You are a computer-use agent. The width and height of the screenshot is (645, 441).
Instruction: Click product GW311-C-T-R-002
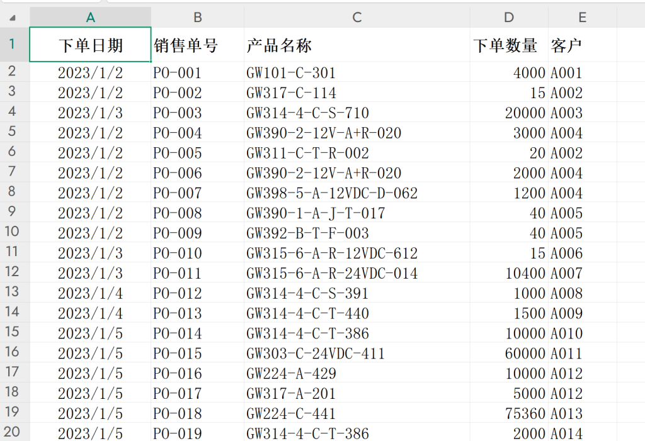tap(357, 152)
